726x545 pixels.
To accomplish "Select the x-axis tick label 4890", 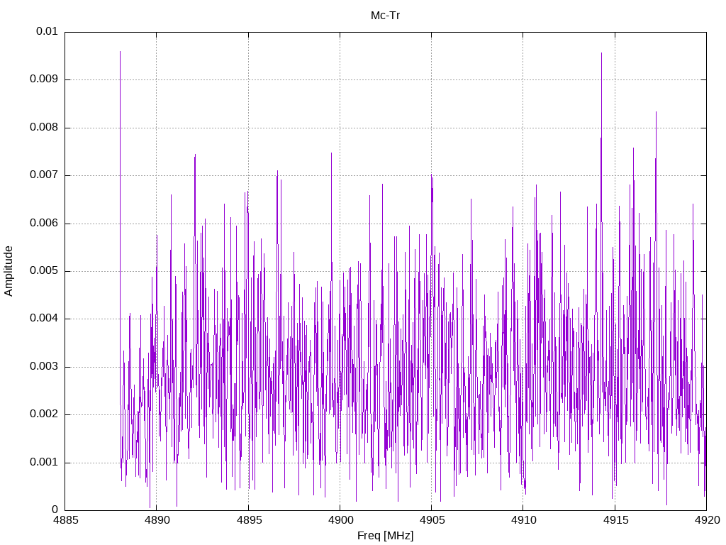I will [x=157, y=520].
